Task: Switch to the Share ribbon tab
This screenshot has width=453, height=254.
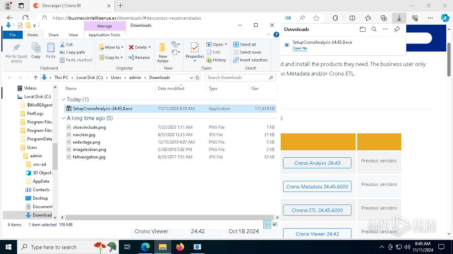Action: tap(53, 35)
